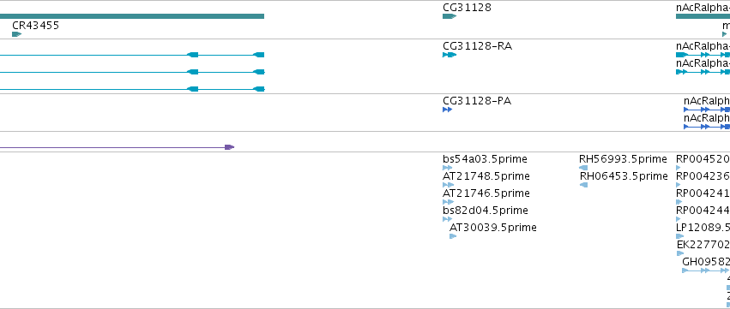Click the RH06453.5prime EST arrow
Image resolution: width=730 pixels, height=309 pixels.
pos(584,185)
